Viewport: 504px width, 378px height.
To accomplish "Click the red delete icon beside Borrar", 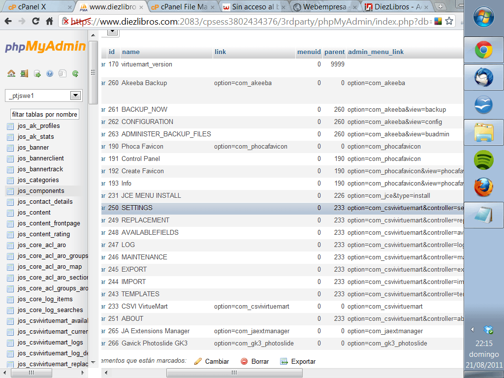I will (244, 361).
